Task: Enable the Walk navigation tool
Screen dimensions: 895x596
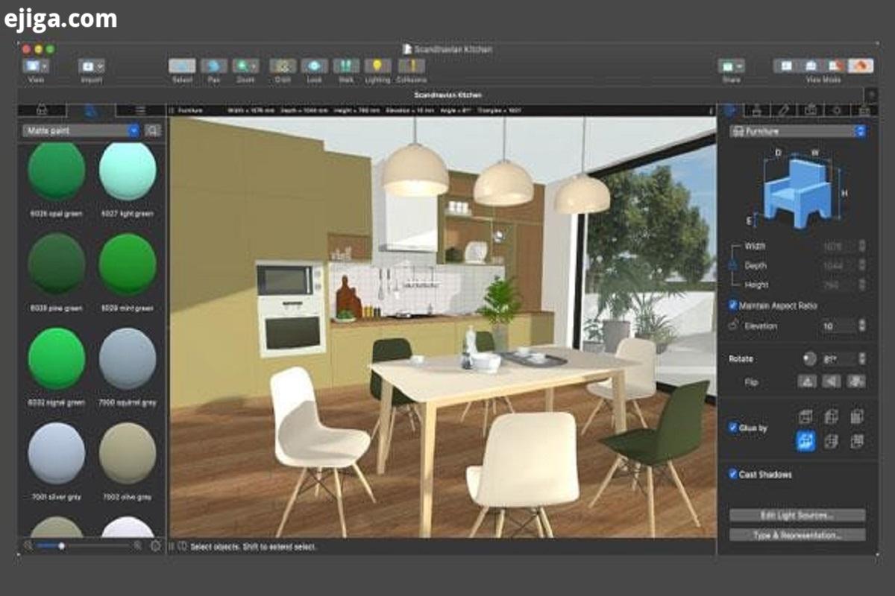Action: 346,66
